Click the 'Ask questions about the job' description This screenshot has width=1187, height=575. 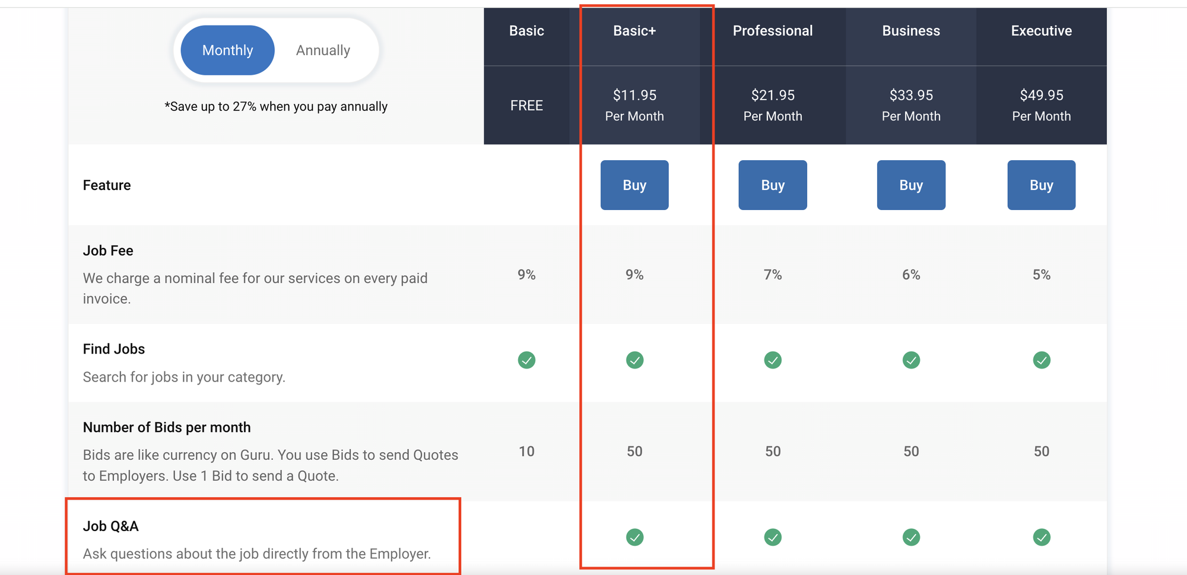(257, 554)
